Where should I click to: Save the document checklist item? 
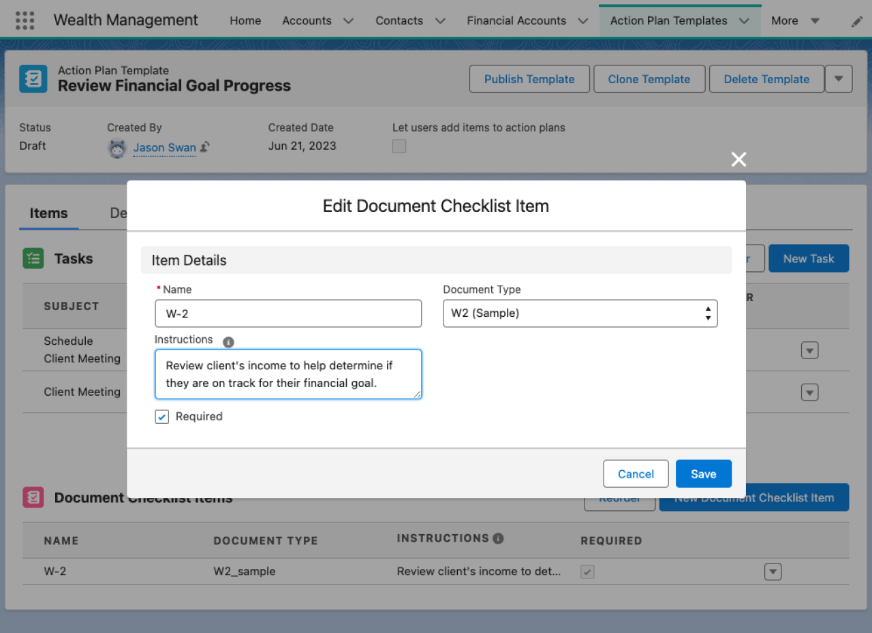[704, 474]
